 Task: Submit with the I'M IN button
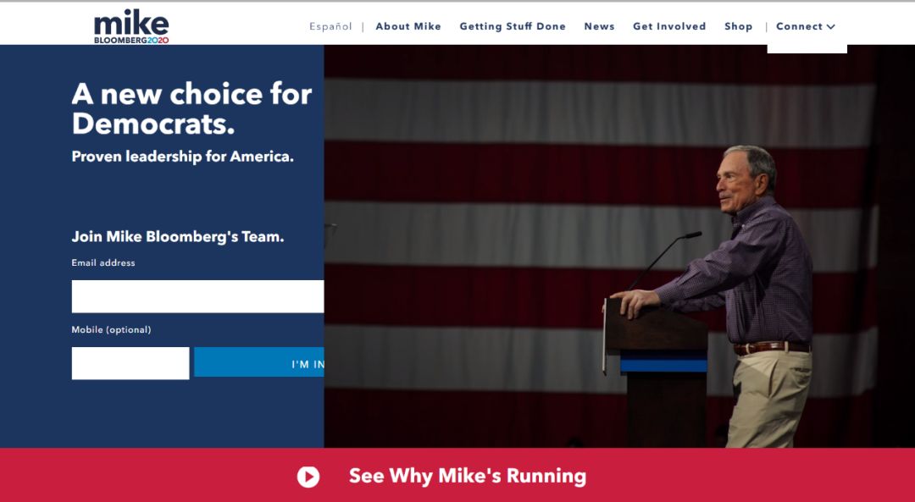click(x=259, y=362)
